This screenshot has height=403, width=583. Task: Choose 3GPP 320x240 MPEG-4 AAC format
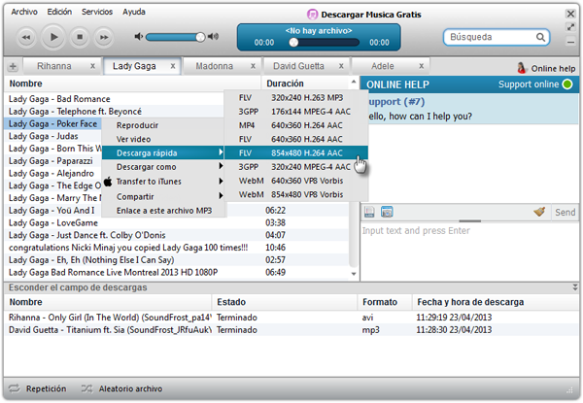pos(296,167)
